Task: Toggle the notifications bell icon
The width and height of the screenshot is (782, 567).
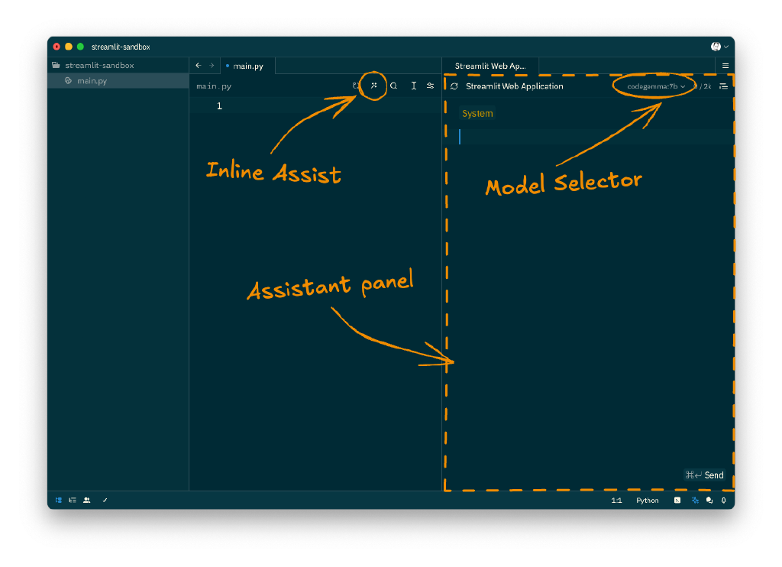Action: click(723, 500)
